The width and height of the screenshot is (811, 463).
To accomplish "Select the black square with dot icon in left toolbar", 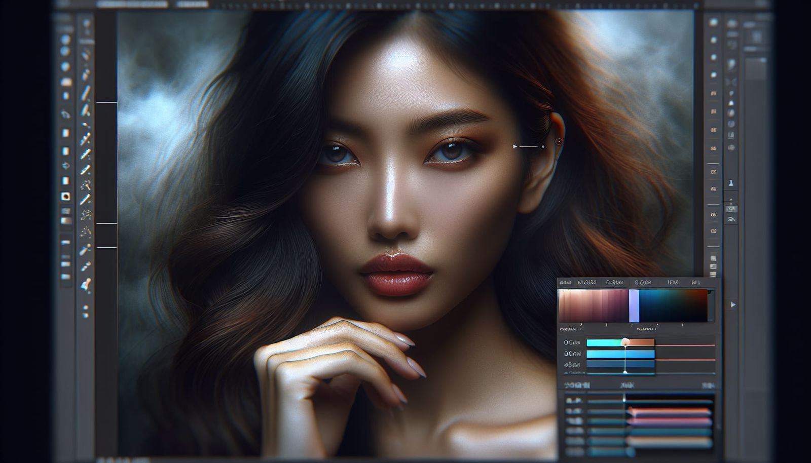I will tap(65, 196).
